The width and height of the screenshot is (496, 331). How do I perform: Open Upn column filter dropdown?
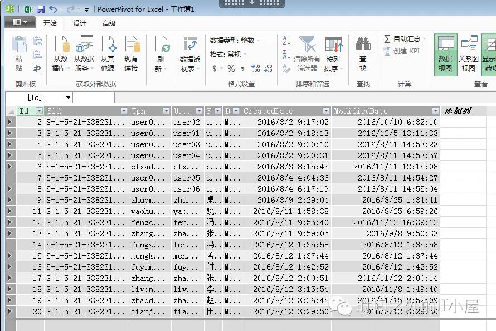(167, 111)
